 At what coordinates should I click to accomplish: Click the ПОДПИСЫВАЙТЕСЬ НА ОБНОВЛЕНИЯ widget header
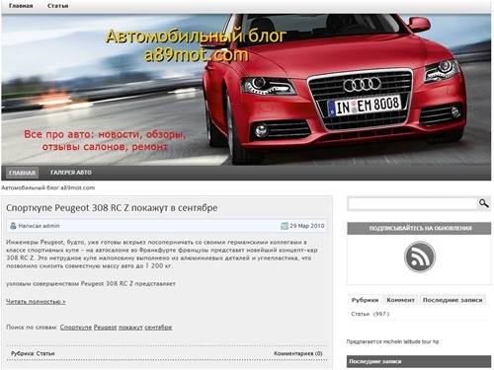pyautogui.click(x=419, y=228)
